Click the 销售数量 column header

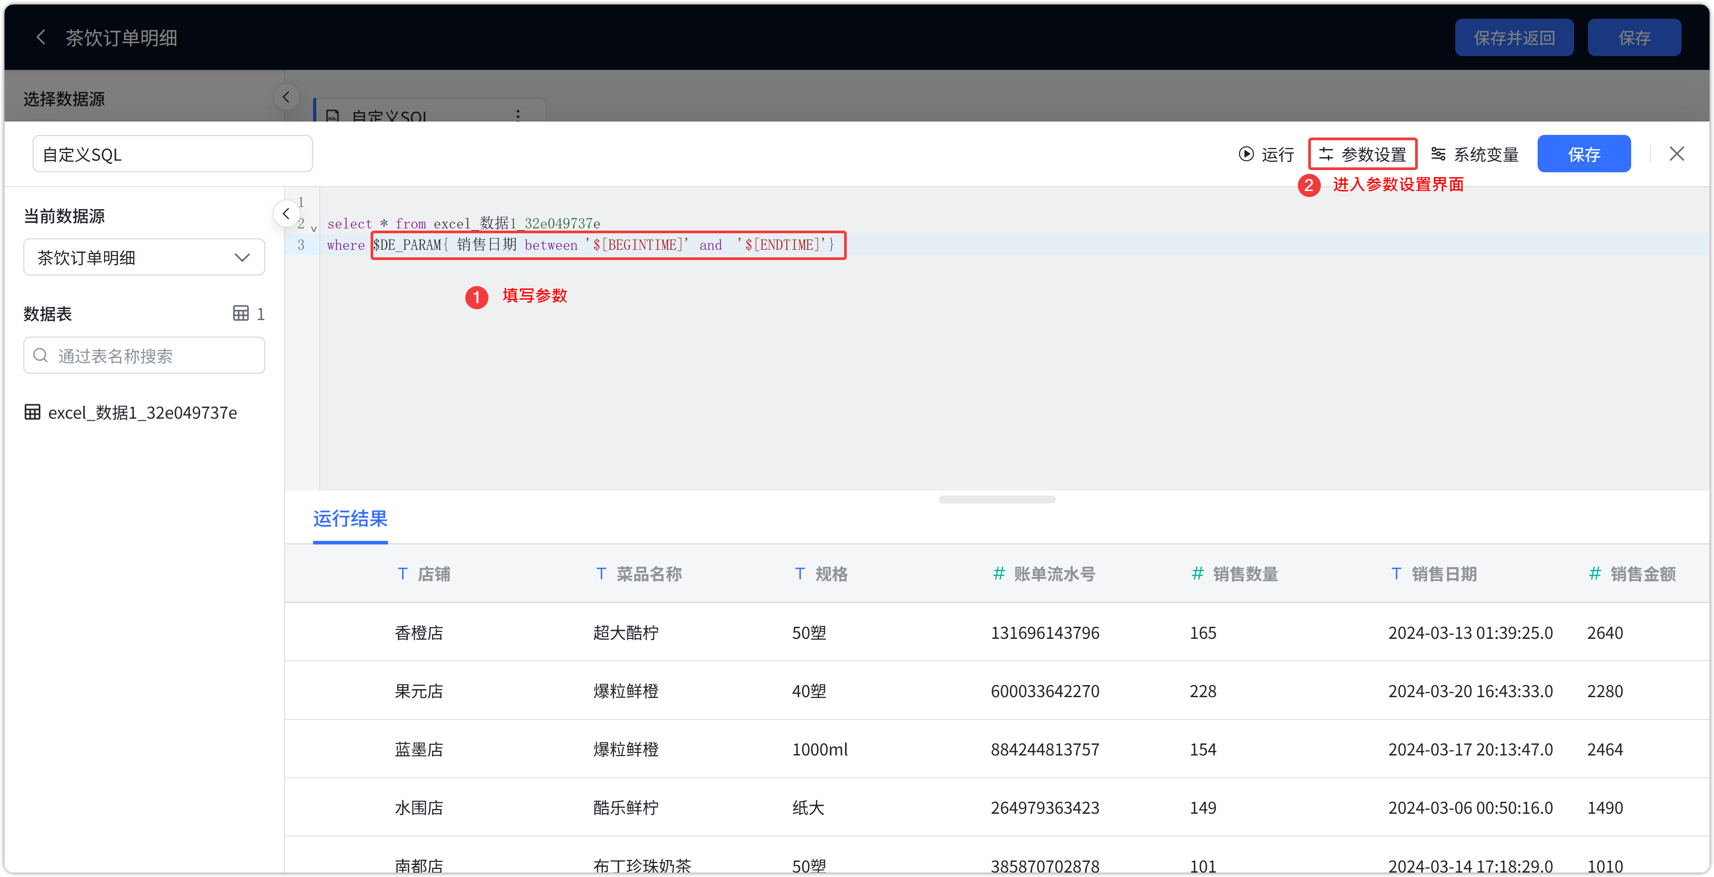coord(1245,573)
